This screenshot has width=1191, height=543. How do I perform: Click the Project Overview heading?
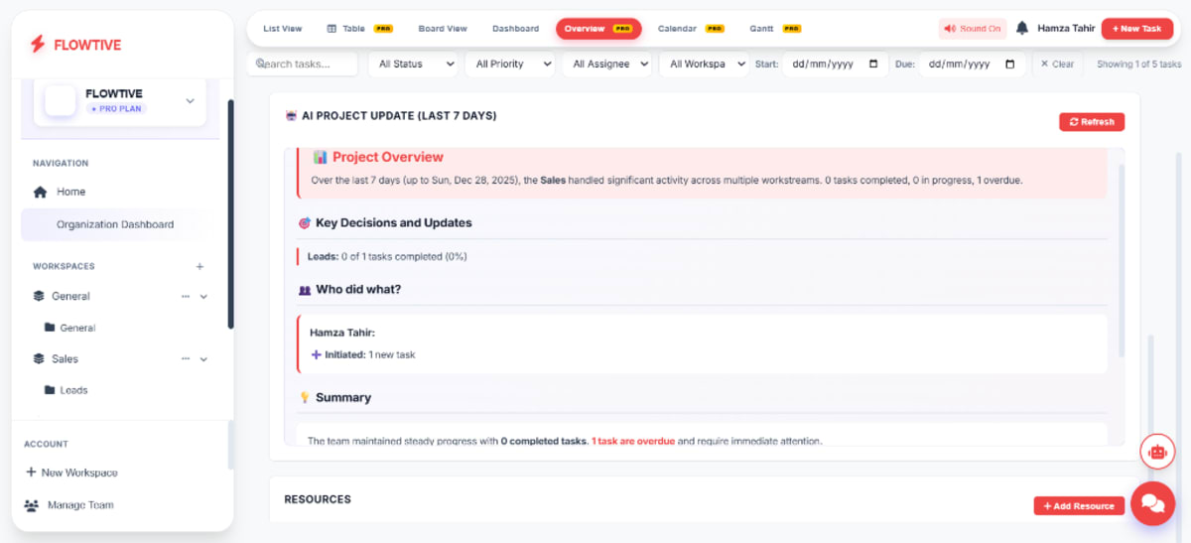(x=388, y=157)
